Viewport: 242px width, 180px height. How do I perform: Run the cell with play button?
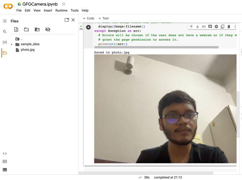point(88,27)
